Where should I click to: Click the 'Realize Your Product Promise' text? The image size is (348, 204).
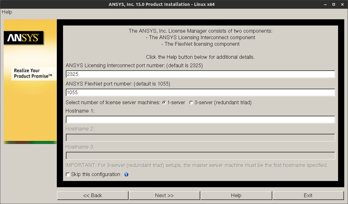coord(33,74)
